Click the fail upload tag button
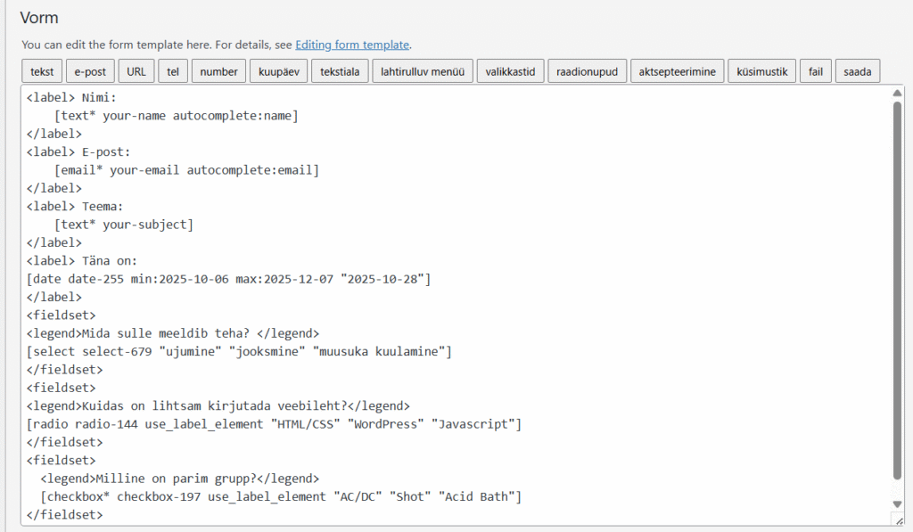This screenshot has width=913, height=532. [815, 71]
